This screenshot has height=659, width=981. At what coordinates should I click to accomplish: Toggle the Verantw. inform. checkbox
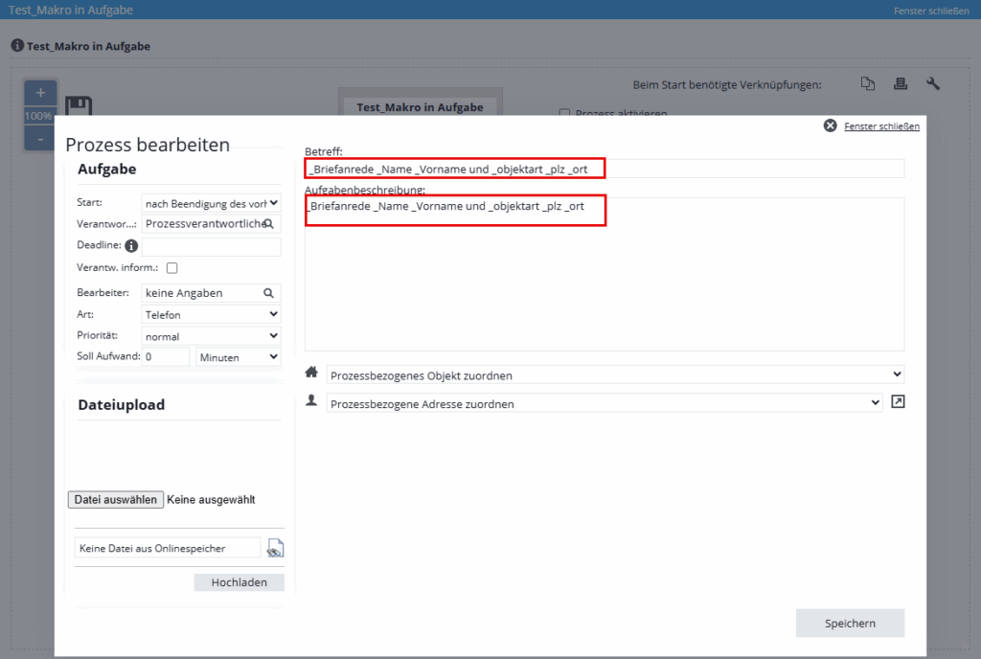tap(172, 268)
